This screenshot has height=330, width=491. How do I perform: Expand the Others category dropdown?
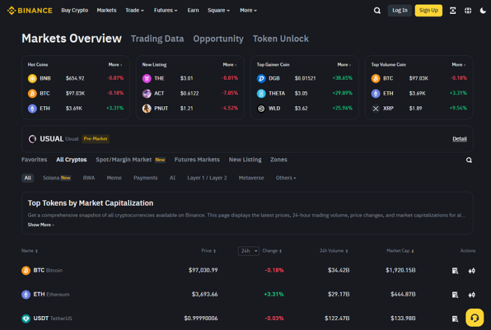(x=285, y=178)
